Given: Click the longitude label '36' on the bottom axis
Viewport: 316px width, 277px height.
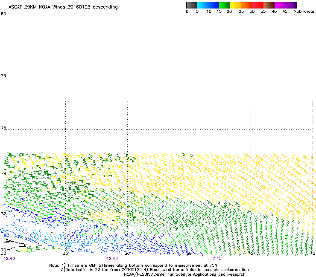Looking at the screenshot, I should coord(127,253).
